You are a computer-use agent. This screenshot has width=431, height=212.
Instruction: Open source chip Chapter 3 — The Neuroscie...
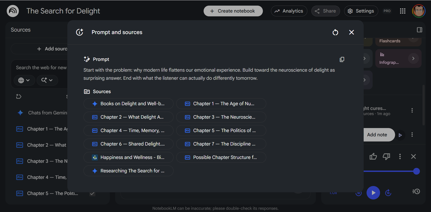(x=221, y=117)
